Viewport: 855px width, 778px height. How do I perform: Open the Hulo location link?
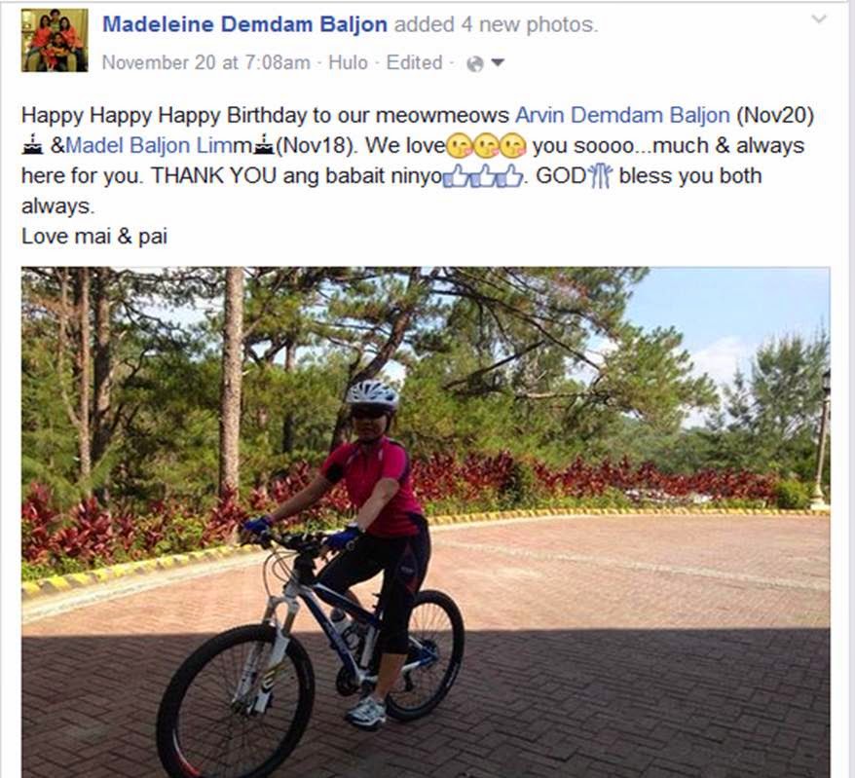pyautogui.click(x=348, y=62)
